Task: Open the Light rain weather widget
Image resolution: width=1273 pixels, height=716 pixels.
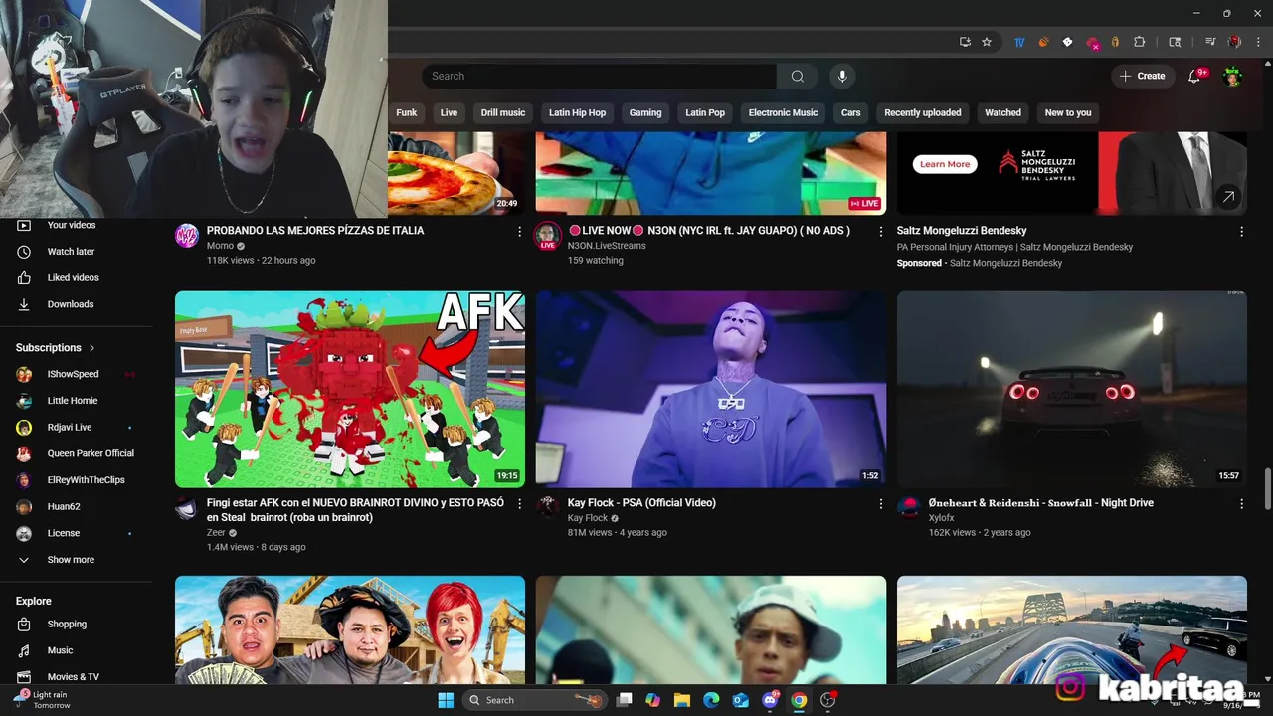Action: pos(42,700)
